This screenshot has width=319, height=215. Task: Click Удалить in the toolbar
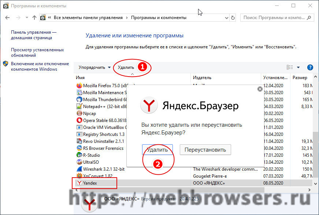click(x=126, y=67)
